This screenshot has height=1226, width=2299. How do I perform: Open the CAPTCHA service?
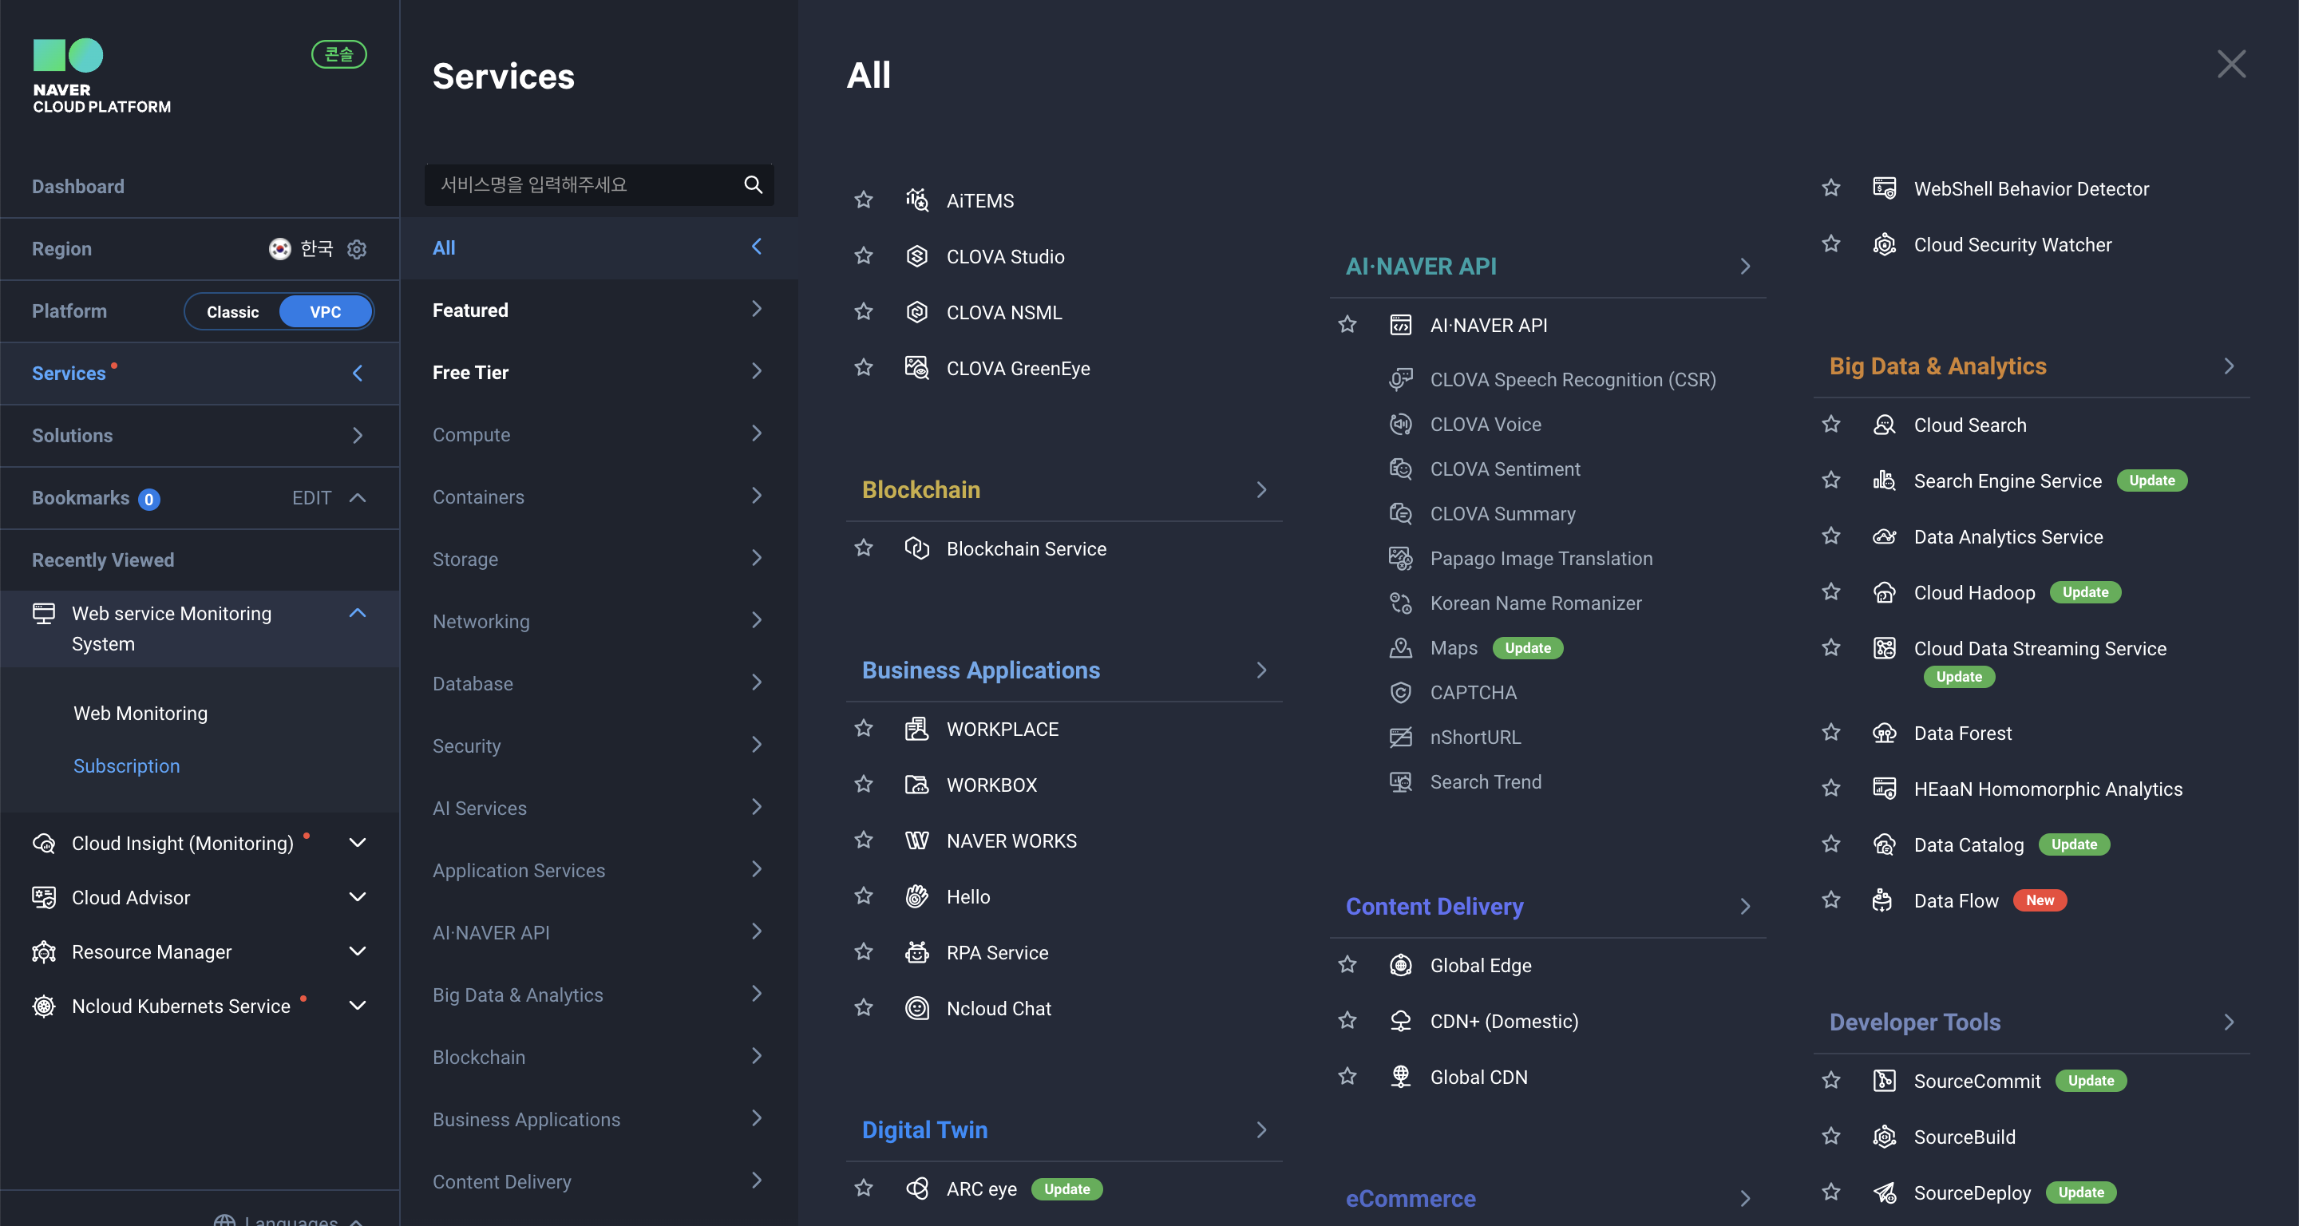coord(1473,692)
